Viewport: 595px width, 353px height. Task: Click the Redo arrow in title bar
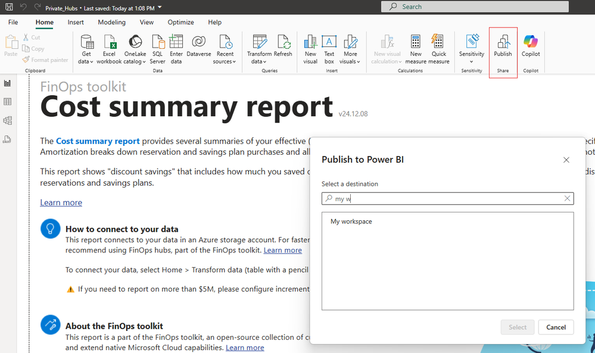coord(37,7)
